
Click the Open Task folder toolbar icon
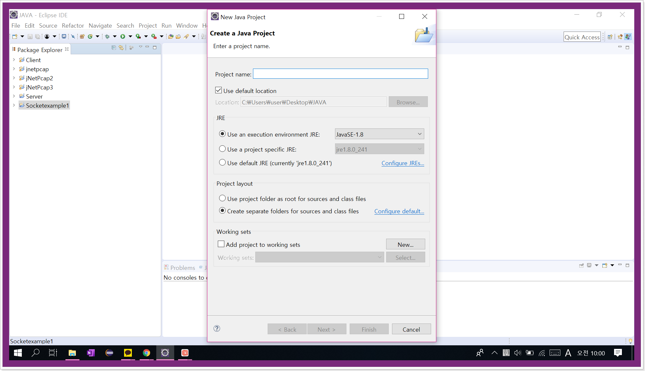pyautogui.click(x=178, y=36)
